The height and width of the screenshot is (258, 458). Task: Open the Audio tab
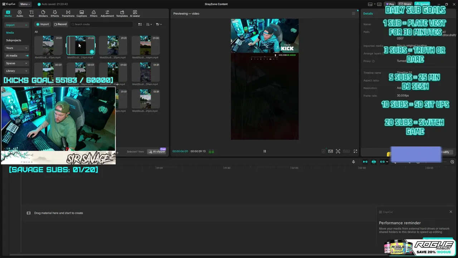coord(20,14)
